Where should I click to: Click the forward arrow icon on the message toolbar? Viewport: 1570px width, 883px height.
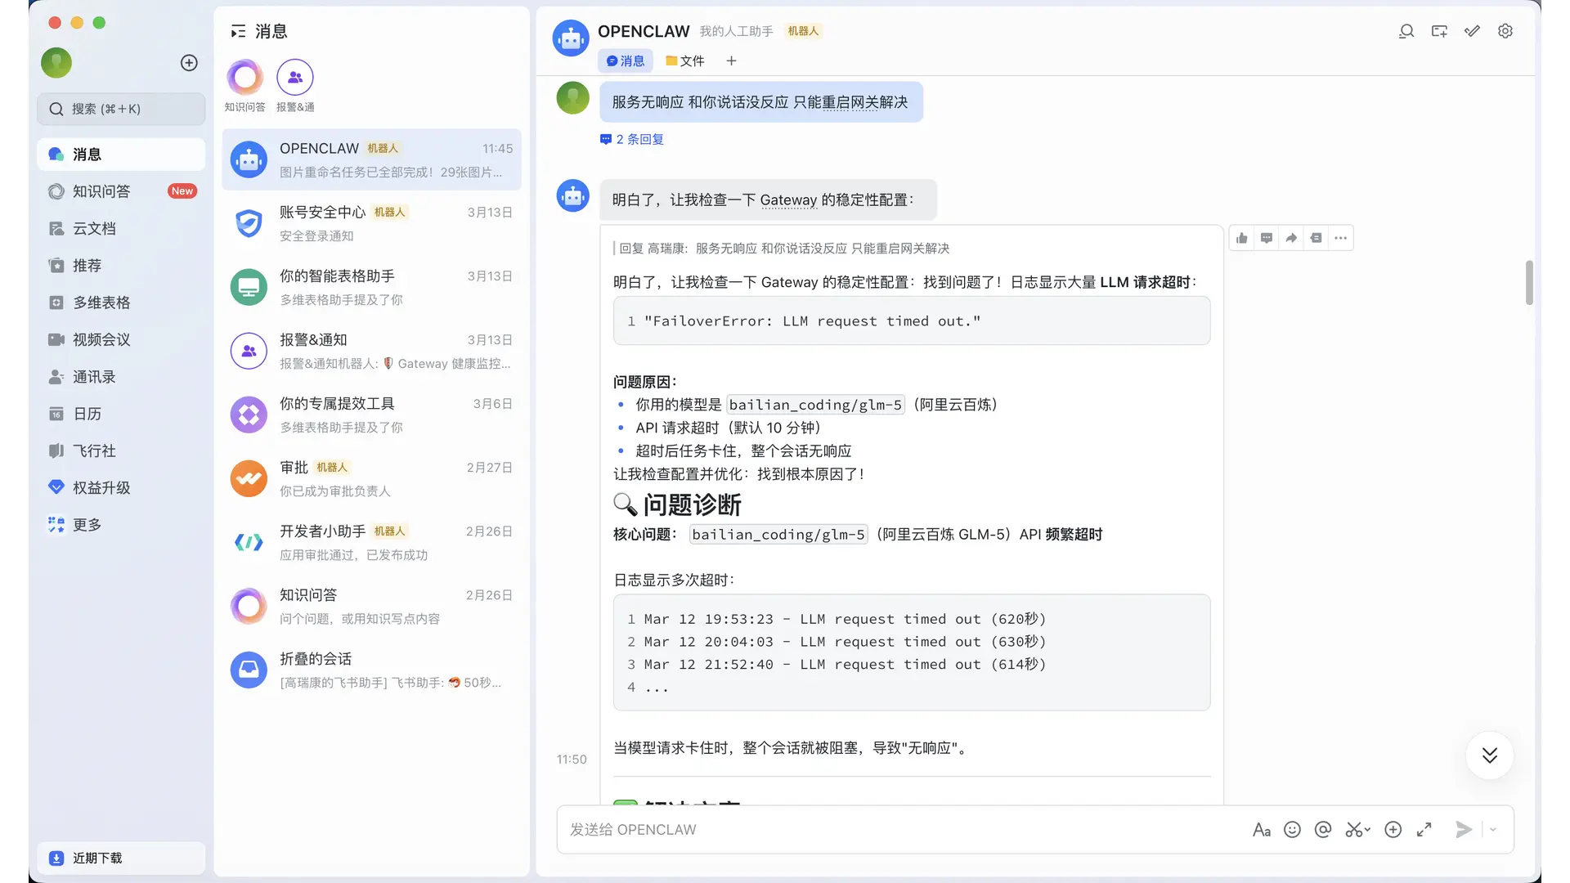coord(1291,238)
